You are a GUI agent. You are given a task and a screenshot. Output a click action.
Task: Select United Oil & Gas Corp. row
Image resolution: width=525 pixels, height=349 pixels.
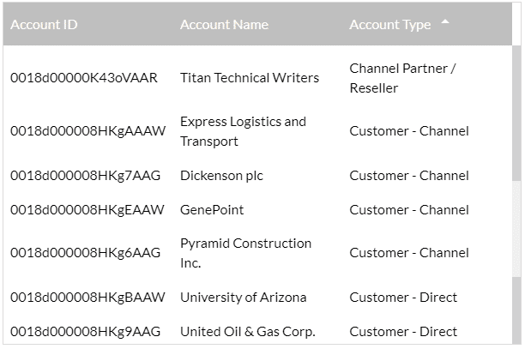(x=248, y=332)
